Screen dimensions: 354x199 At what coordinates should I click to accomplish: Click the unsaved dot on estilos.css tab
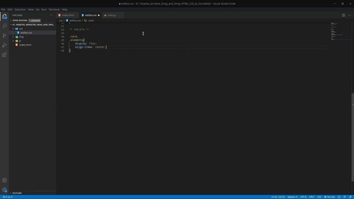coord(98,15)
